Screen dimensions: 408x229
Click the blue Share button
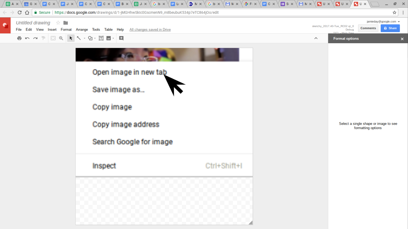pyautogui.click(x=390, y=28)
